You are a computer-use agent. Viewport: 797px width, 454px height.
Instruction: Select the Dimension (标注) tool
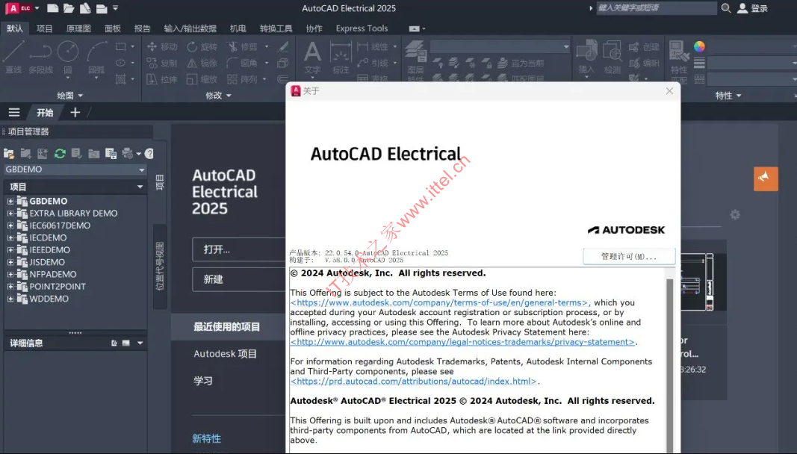(x=341, y=57)
